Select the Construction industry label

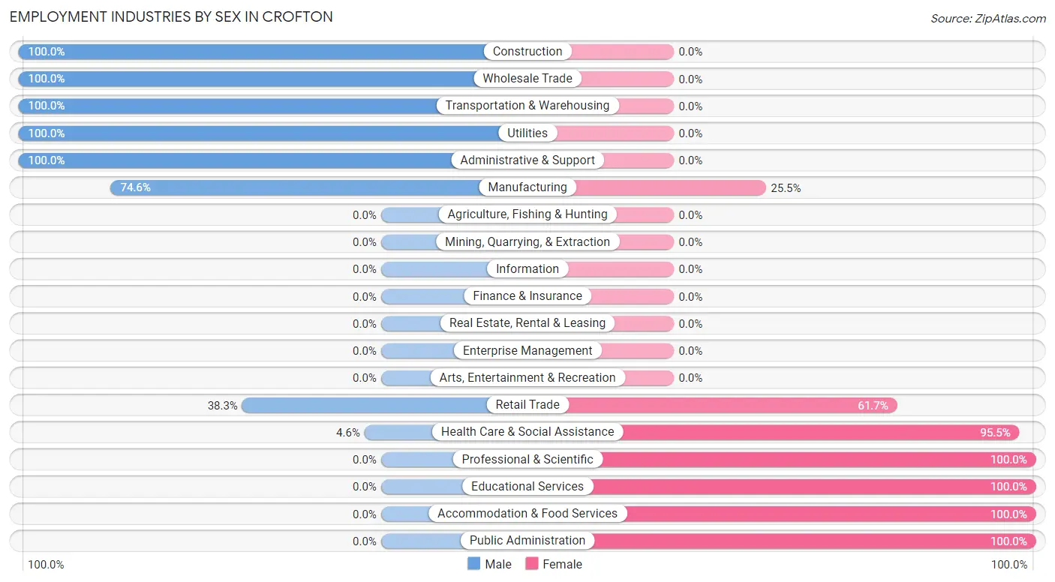(x=527, y=52)
